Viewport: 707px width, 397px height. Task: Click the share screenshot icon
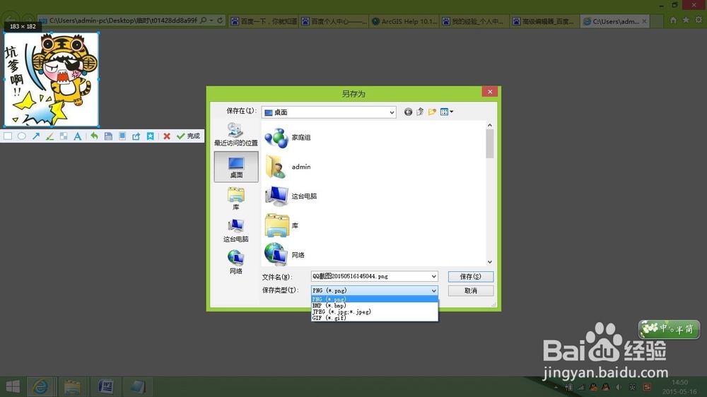click(136, 136)
